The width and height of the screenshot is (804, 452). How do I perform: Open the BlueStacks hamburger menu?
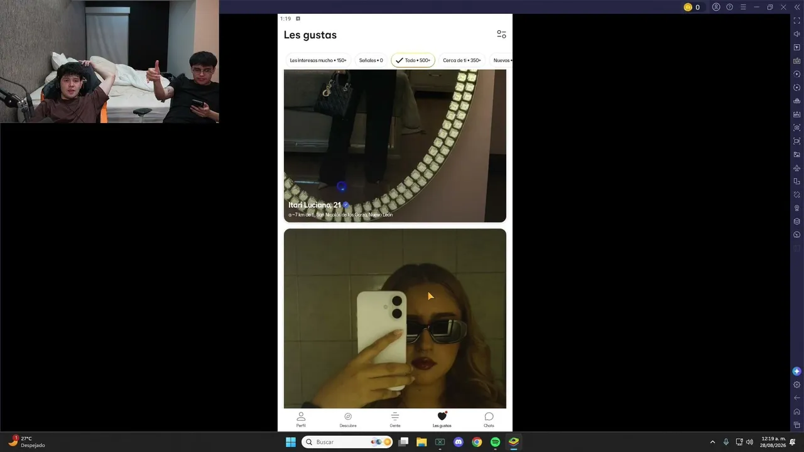coord(743,7)
